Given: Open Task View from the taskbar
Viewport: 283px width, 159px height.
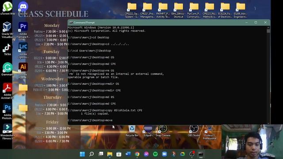Looking at the screenshot, I should point(101,154).
